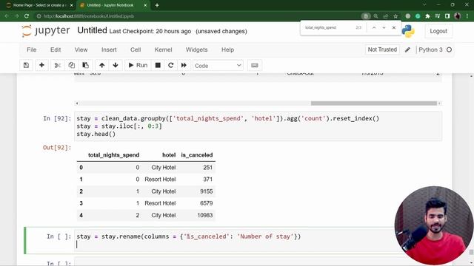Close the find-in-page bar
This screenshot has width=474, height=266.
coord(394,27)
